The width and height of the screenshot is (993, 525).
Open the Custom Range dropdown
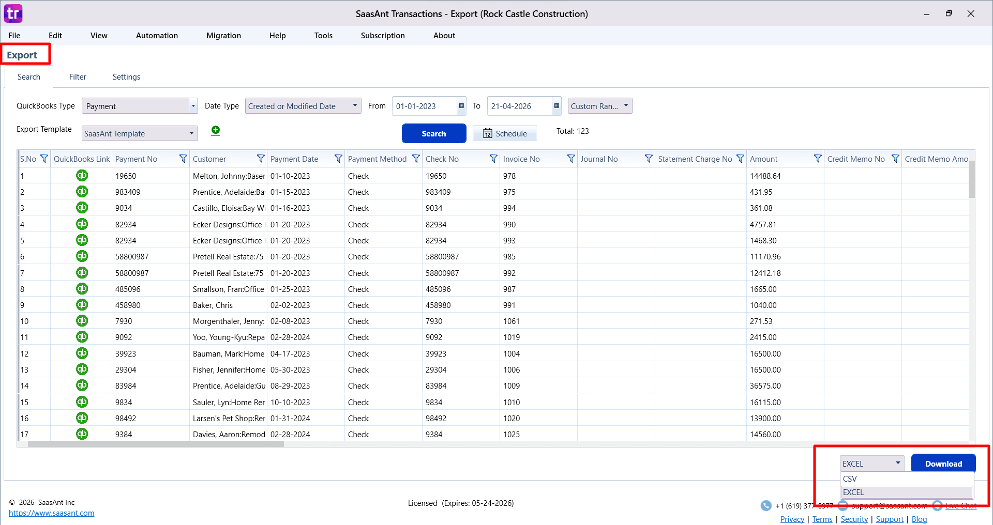pos(600,106)
